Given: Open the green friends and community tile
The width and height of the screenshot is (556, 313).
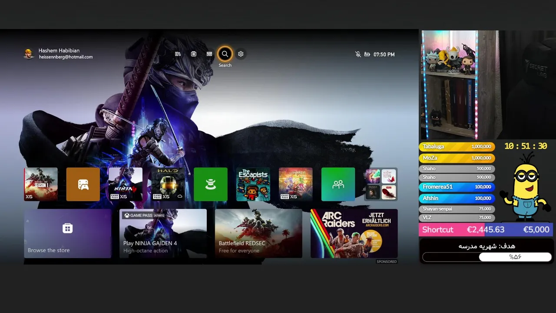Looking at the screenshot, I should pos(338,184).
